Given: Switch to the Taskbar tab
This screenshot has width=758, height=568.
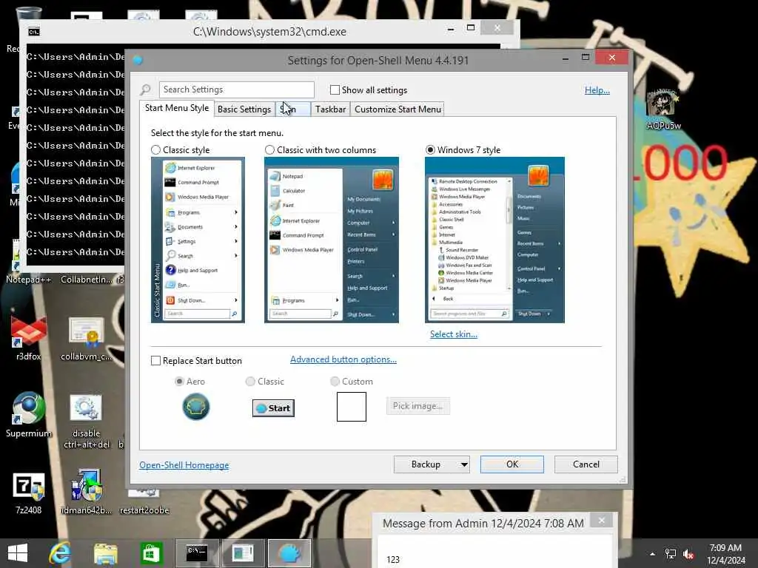Looking at the screenshot, I should (x=331, y=109).
